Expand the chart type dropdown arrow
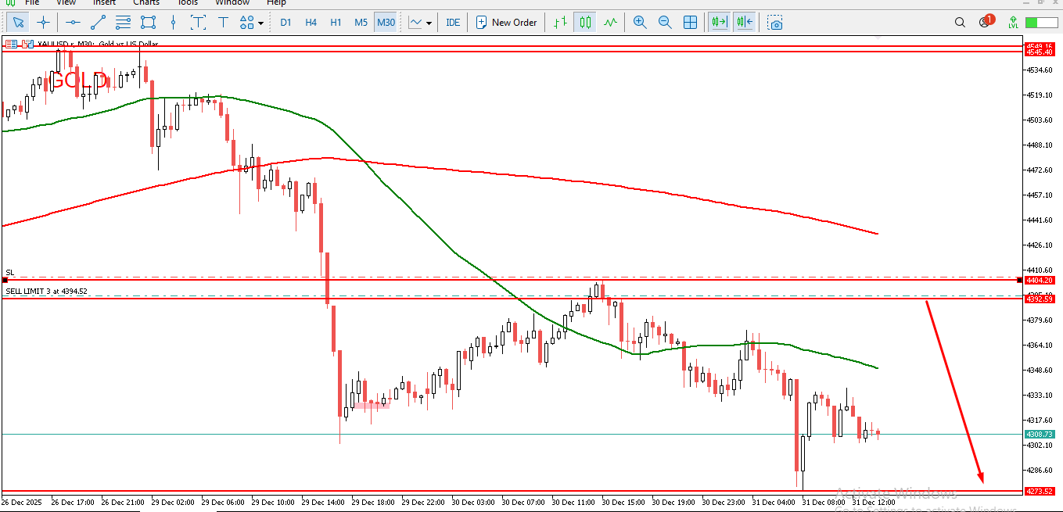Viewport: 1063px width, 512px height. click(429, 23)
